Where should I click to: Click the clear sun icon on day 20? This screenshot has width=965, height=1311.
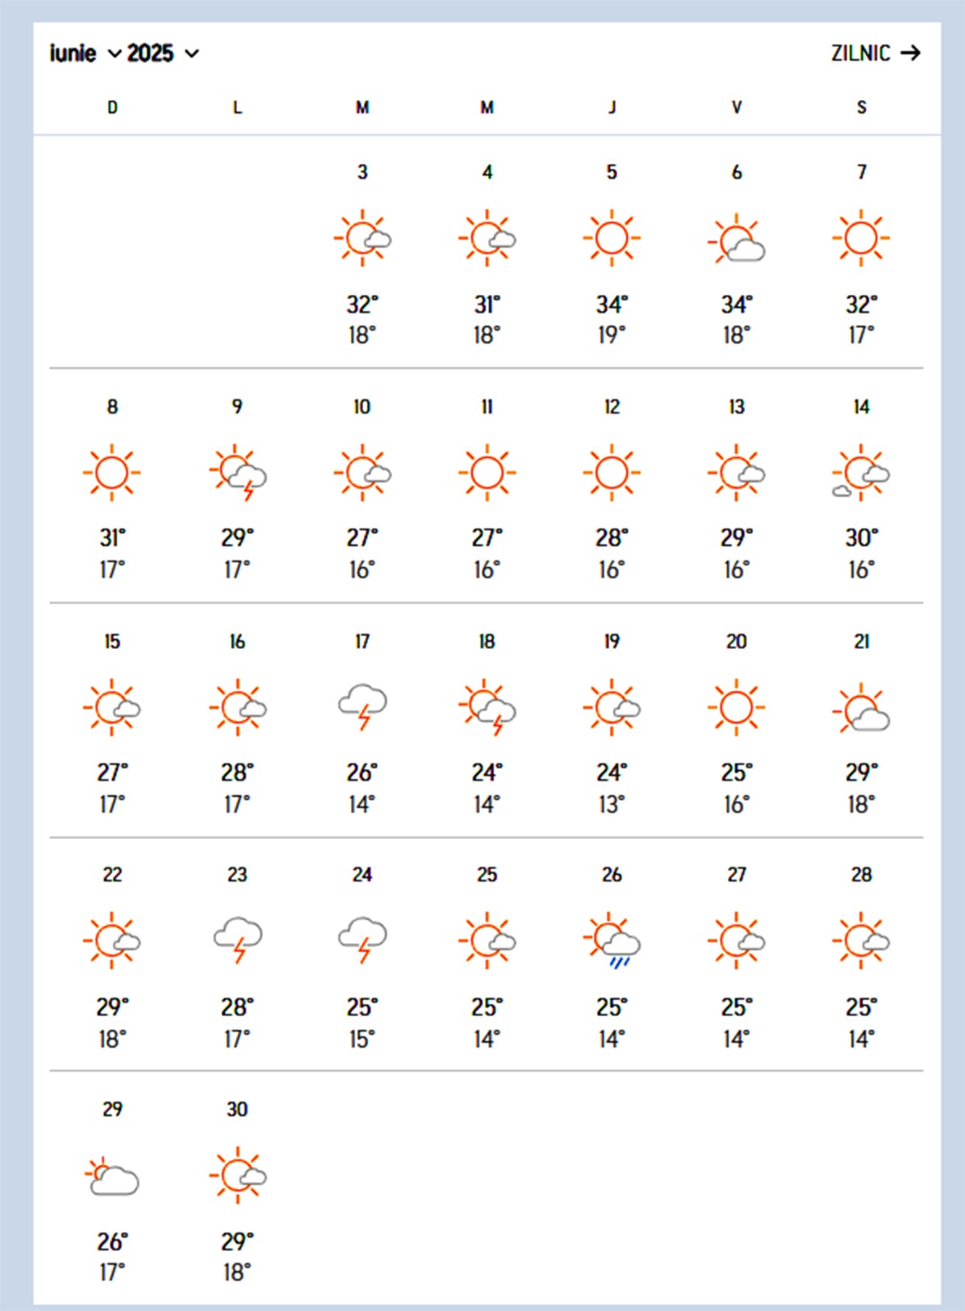736,706
